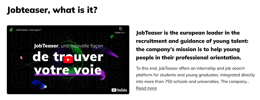Click the outlined "UNIQUES" background lettering at the bottom
The image size is (260, 100).
pos(68,81)
